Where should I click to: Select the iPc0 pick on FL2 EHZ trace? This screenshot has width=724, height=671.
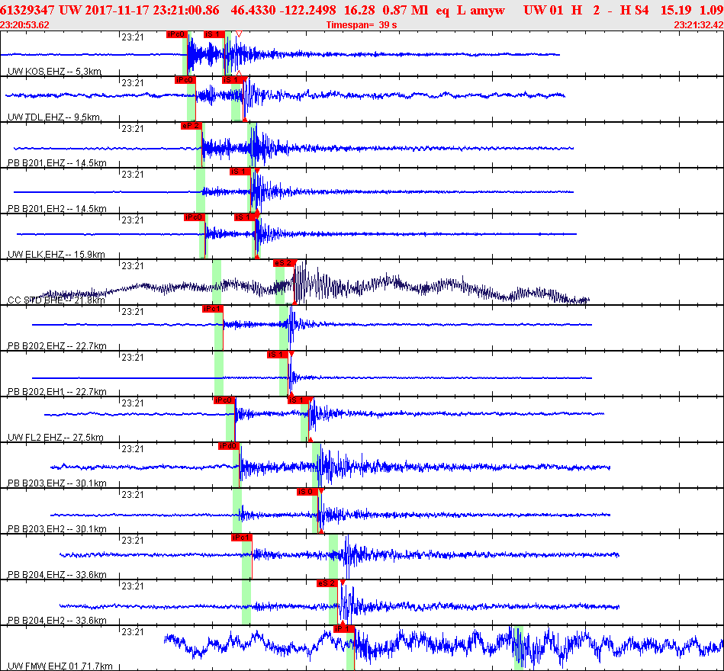coord(224,400)
